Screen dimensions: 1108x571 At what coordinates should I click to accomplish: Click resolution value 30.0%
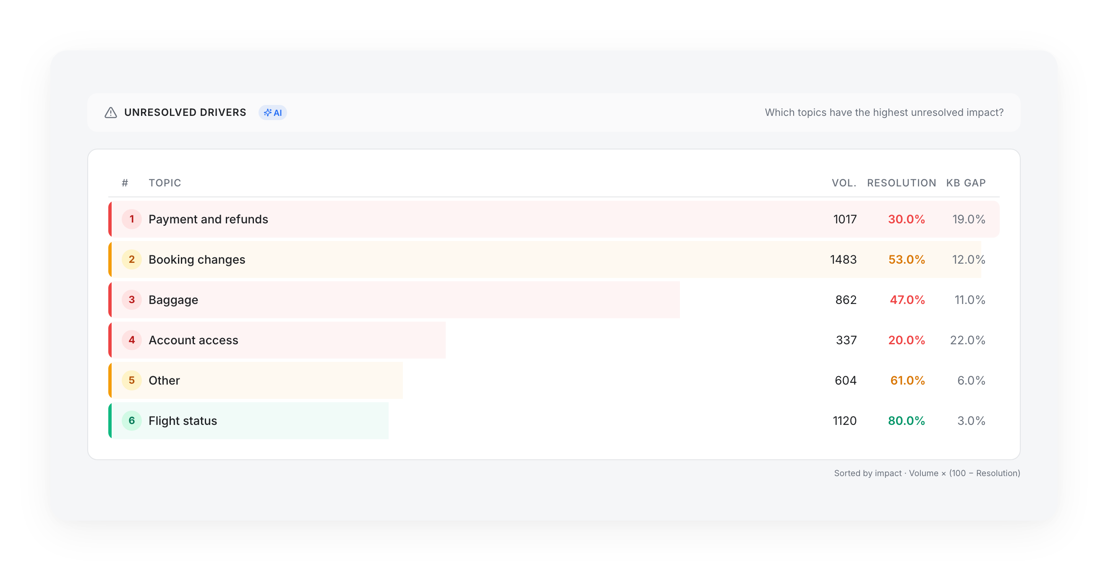click(906, 220)
